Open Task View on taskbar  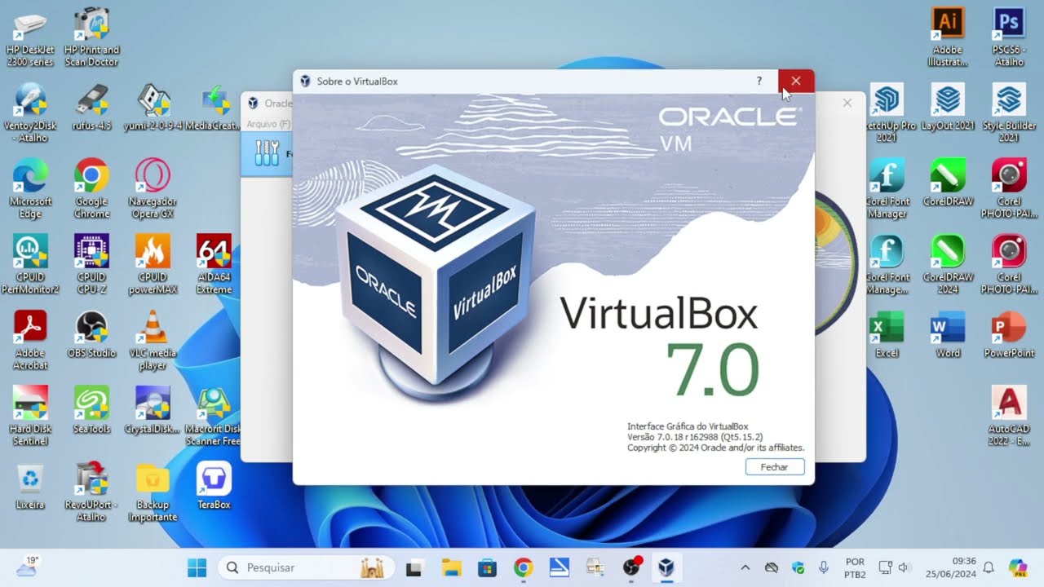414,567
